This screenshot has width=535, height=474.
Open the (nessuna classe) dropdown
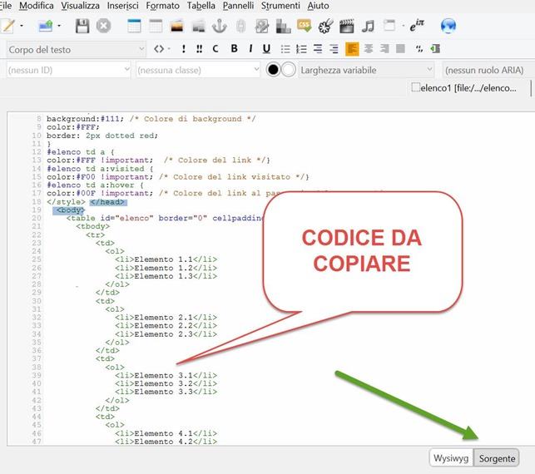(198, 70)
